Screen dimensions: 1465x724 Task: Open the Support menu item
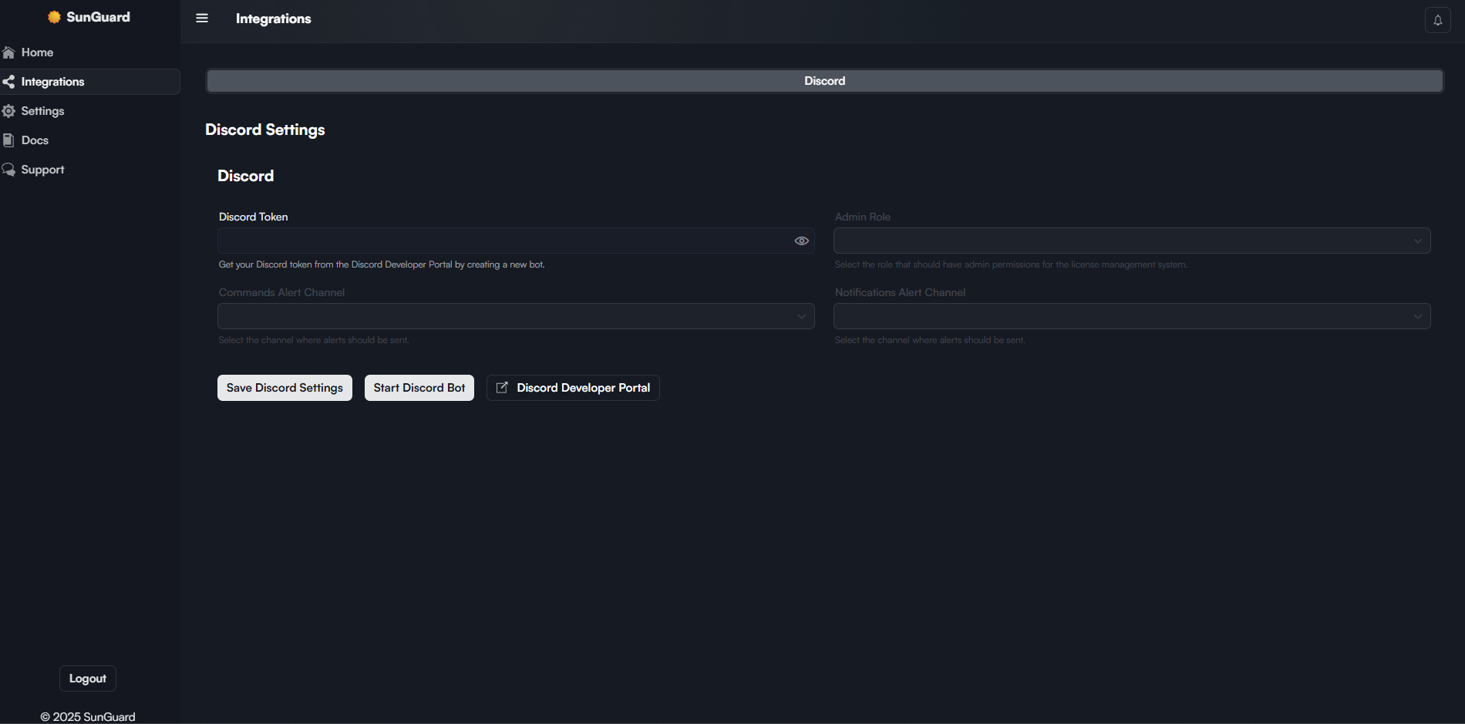42,170
